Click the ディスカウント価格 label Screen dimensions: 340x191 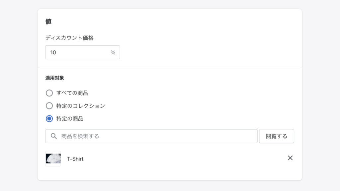pyautogui.click(x=69, y=38)
